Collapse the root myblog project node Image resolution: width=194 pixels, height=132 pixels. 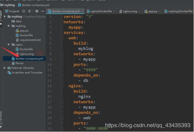tap(5, 16)
